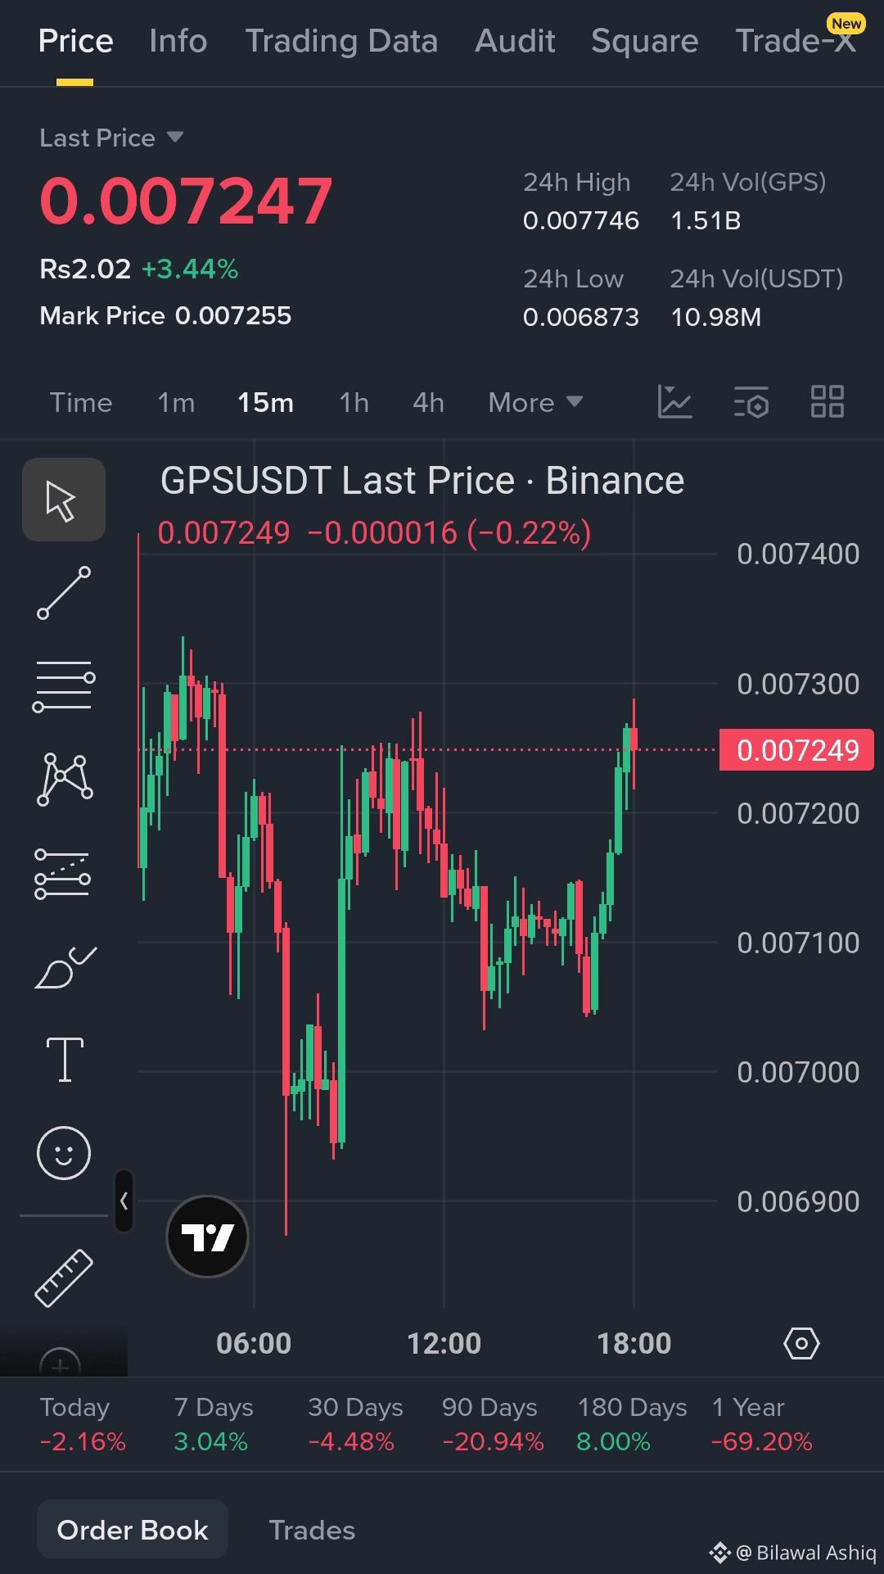Collapse the drawing toolbar arrow
The height and width of the screenshot is (1574, 884).
point(124,1201)
